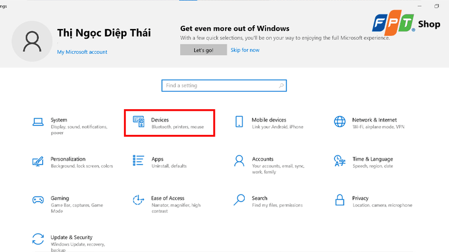Open the Update & Security refresh icon
The image size is (449, 252).
[x=38, y=239]
